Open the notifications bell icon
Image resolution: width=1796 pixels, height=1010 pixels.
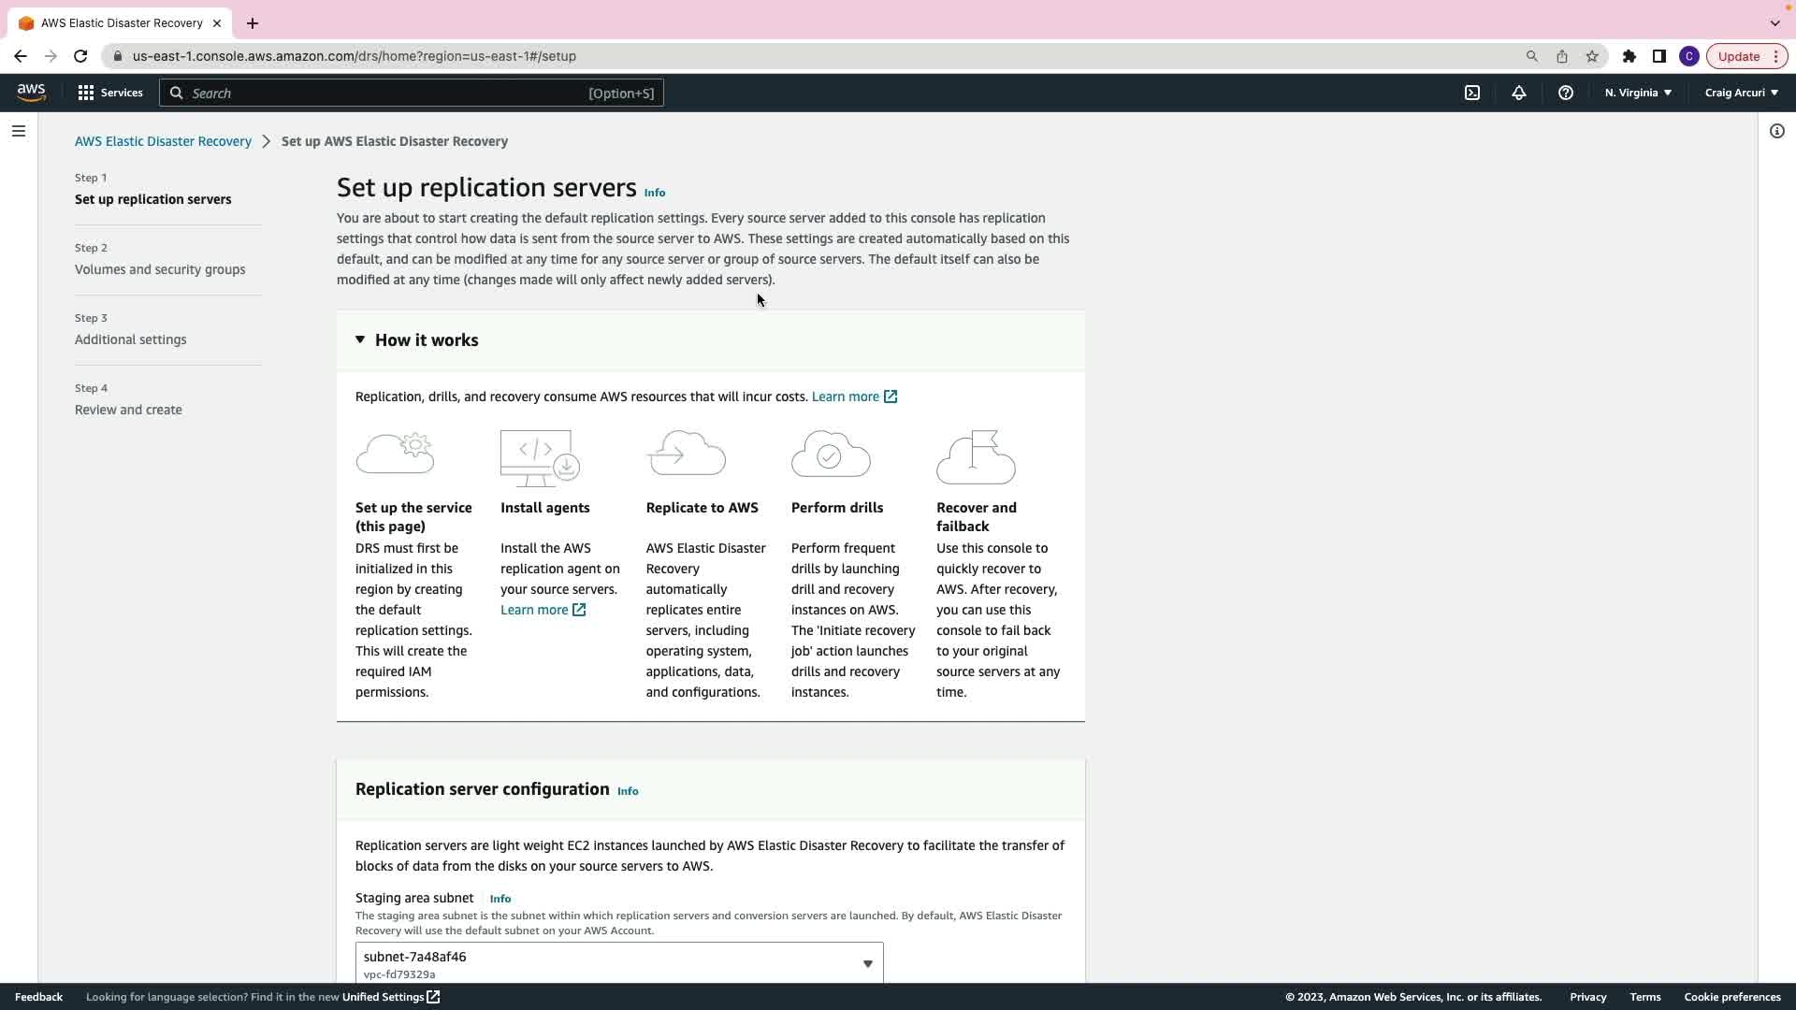[1519, 93]
